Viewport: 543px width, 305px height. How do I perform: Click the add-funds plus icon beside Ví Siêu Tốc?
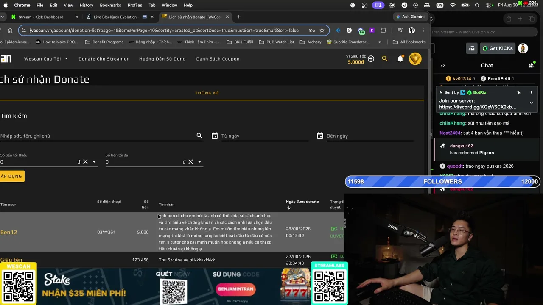coord(371,59)
